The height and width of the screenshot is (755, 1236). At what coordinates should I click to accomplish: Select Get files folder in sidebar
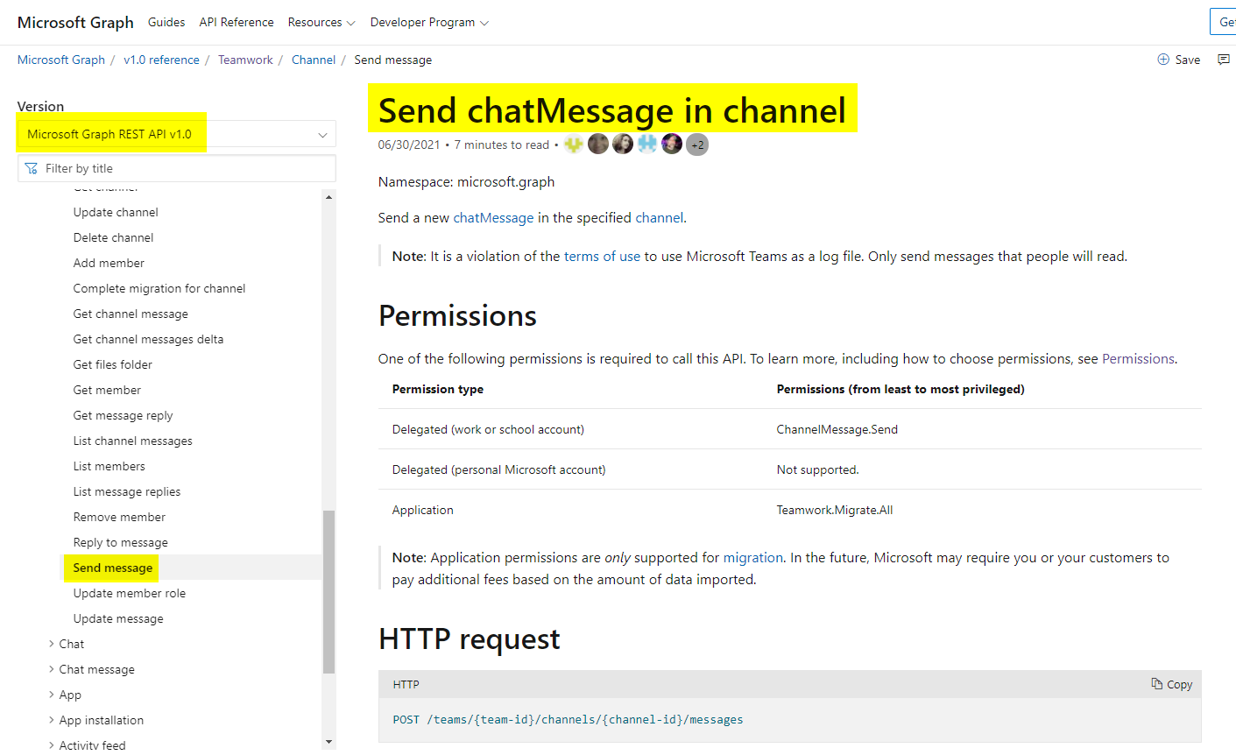point(112,364)
